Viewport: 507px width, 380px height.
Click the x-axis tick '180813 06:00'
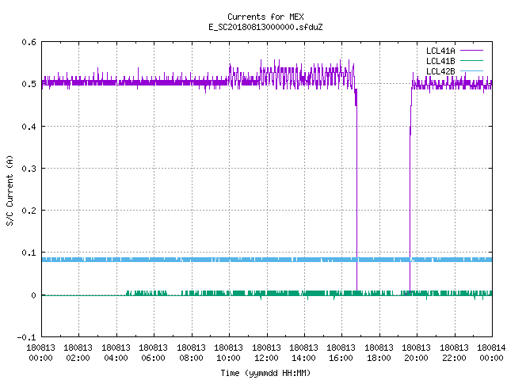pyautogui.click(x=153, y=352)
